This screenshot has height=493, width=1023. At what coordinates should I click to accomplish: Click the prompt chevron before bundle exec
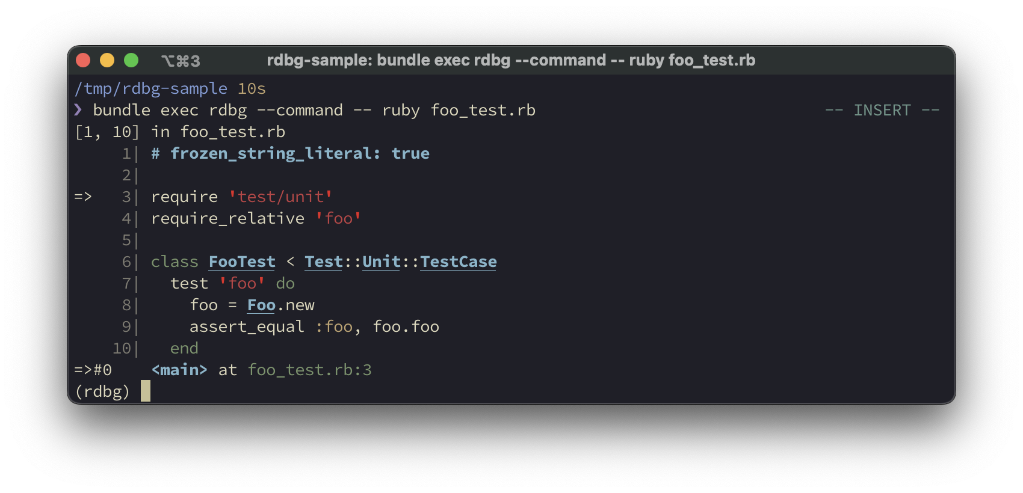78,110
